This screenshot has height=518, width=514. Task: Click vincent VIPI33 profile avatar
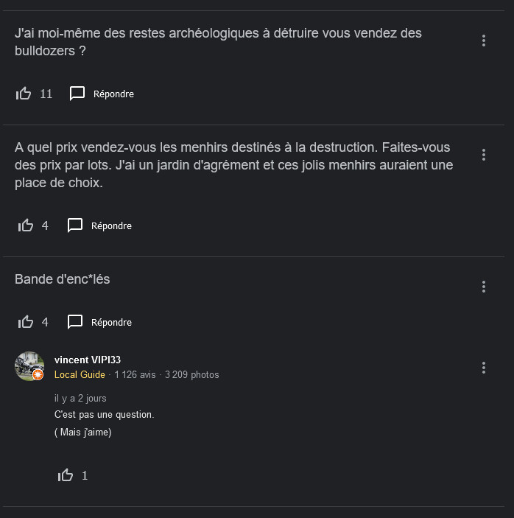coord(29,365)
